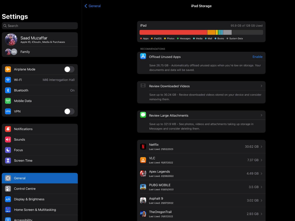Tap the Books legend label
The image size is (295, 221).
click(221, 38)
